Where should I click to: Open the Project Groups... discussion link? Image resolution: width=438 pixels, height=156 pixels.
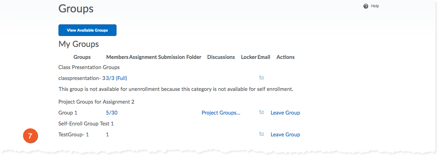(221, 113)
